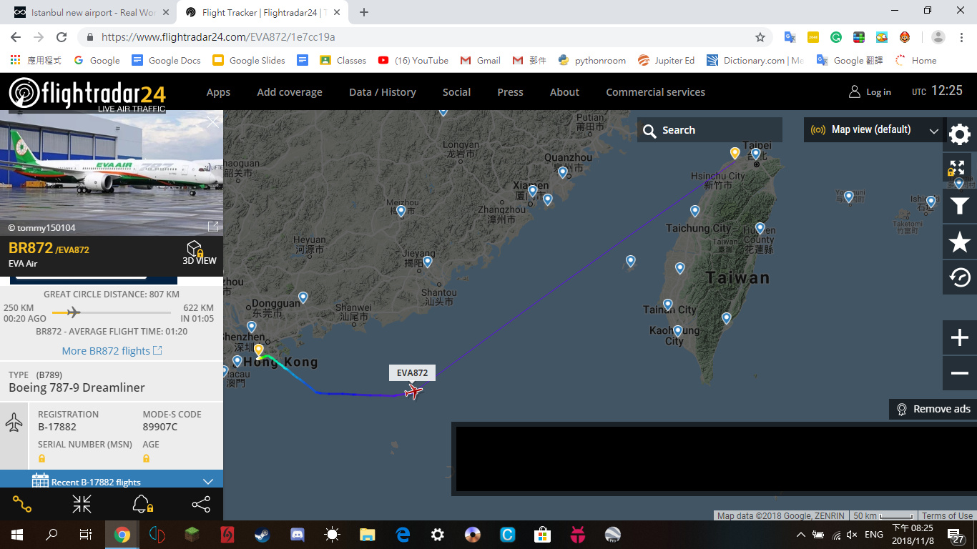This screenshot has width=977, height=549.
Task: Open the Gmail bookmark
Action: pos(481,61)
